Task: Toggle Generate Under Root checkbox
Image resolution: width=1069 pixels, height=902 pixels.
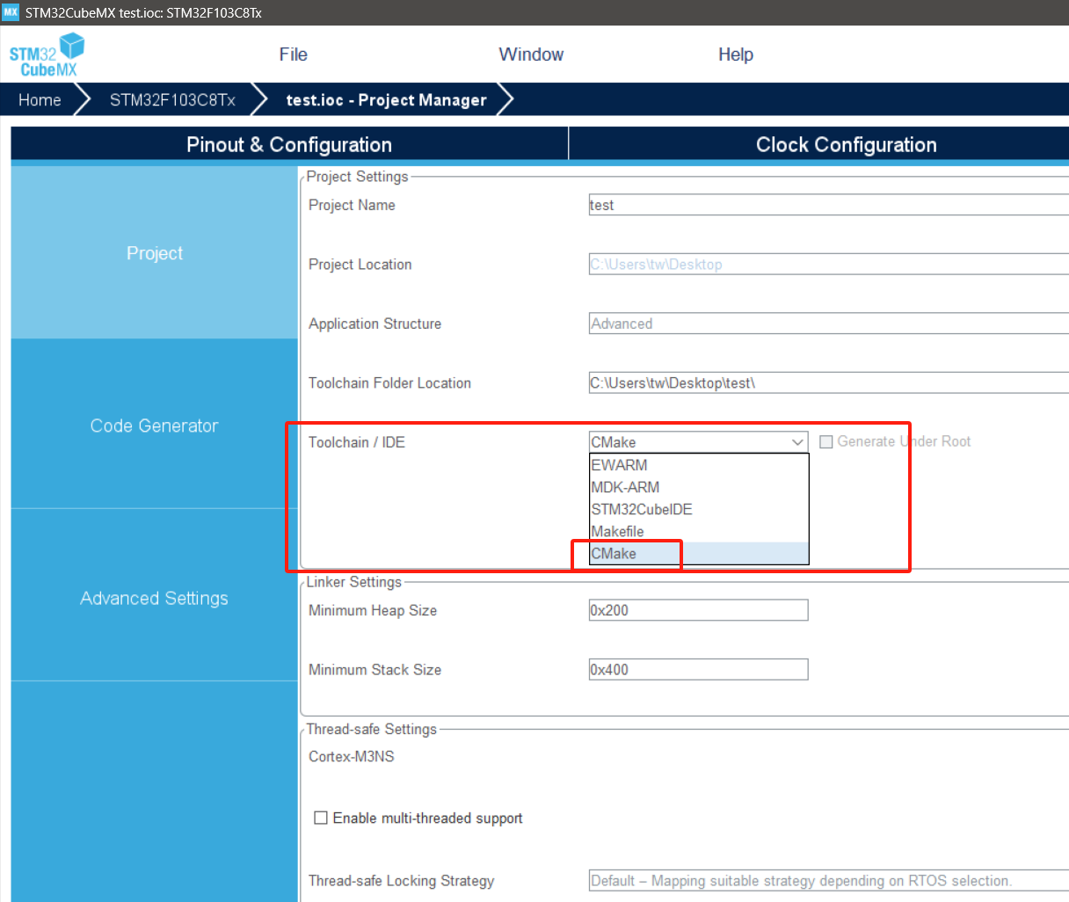Action: click(x=826, y=442)
